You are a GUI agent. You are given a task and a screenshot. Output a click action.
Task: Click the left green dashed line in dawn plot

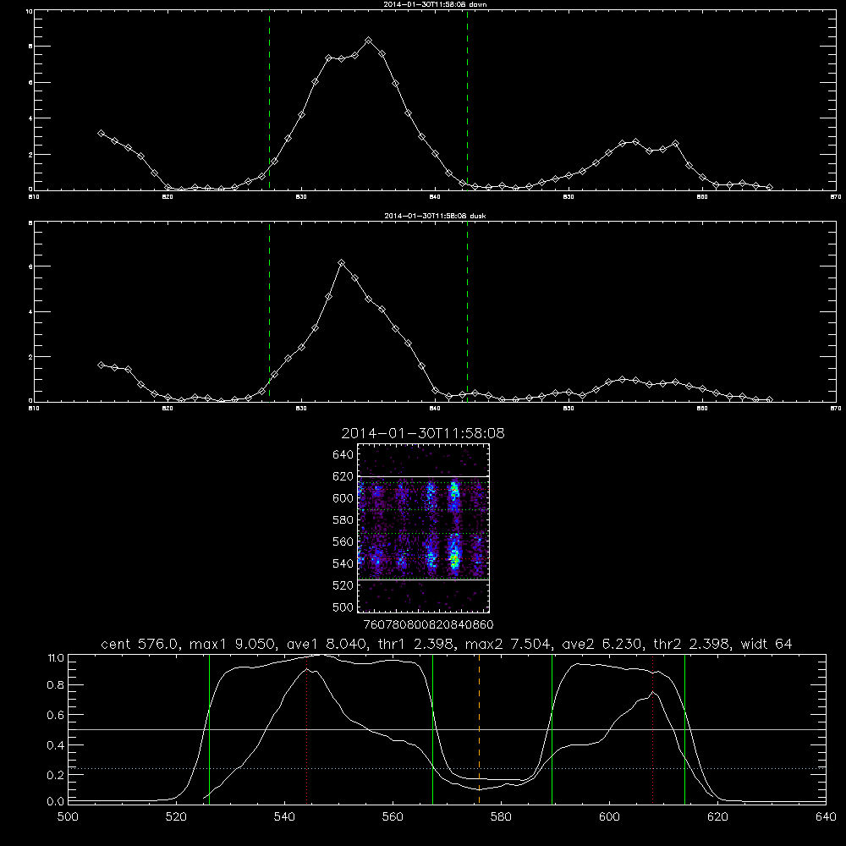[x=269, y=100]
